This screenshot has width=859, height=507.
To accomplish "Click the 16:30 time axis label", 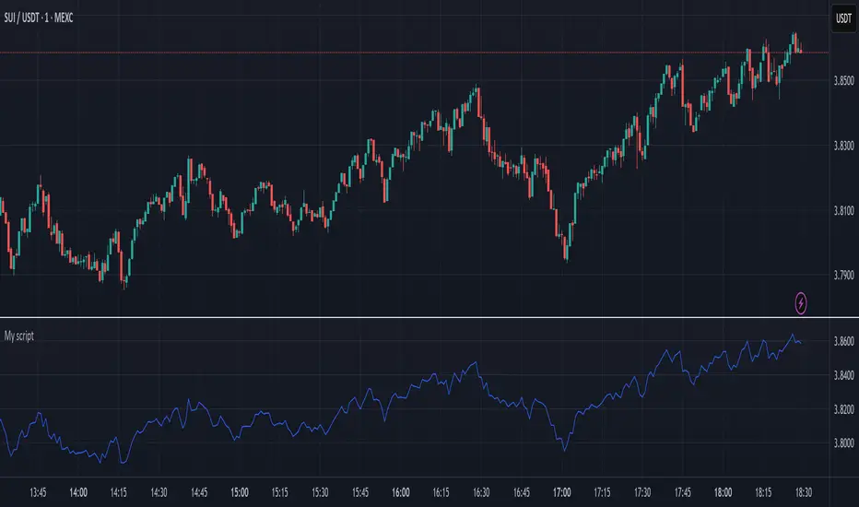I will pos(481,492).
